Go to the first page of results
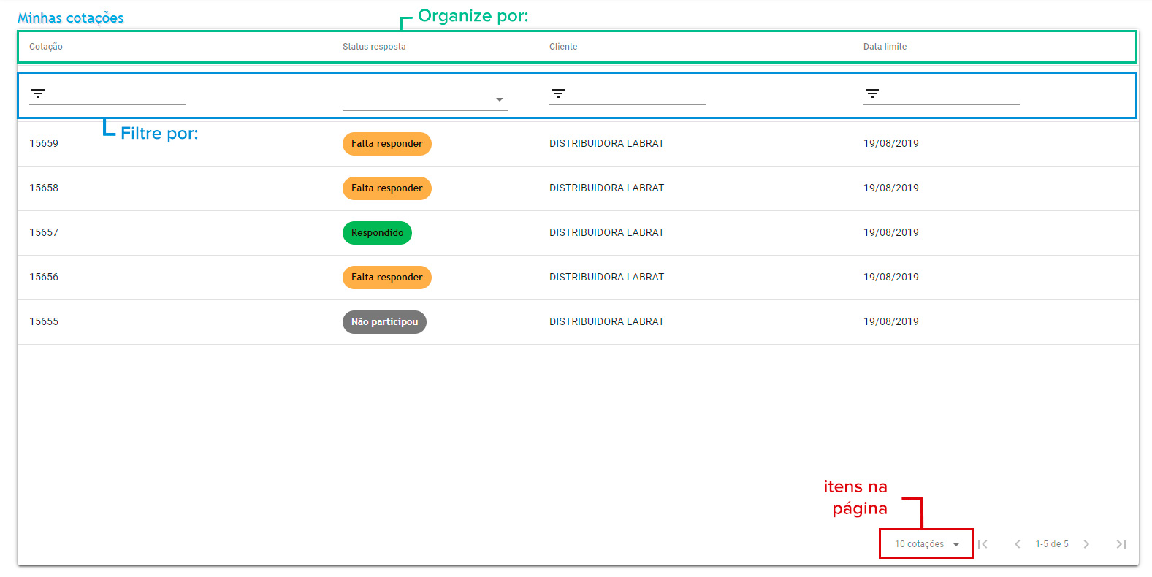This screenshot has height=577, width=1152. (983, 544)
